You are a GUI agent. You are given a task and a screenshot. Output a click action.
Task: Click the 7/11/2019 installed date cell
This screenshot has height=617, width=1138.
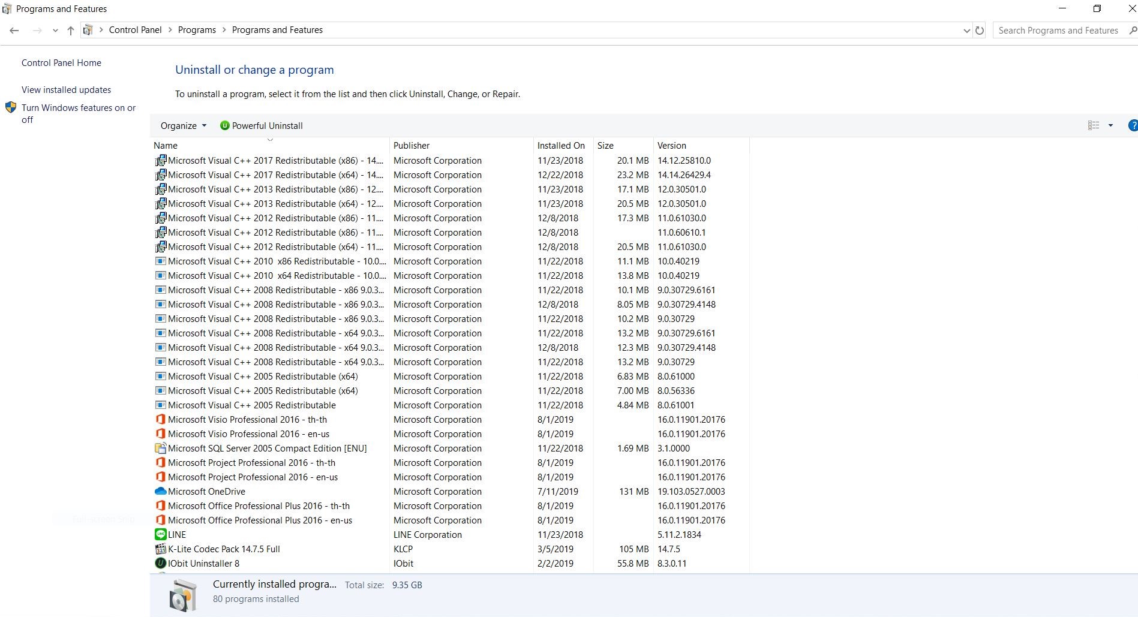click(558, 491)
